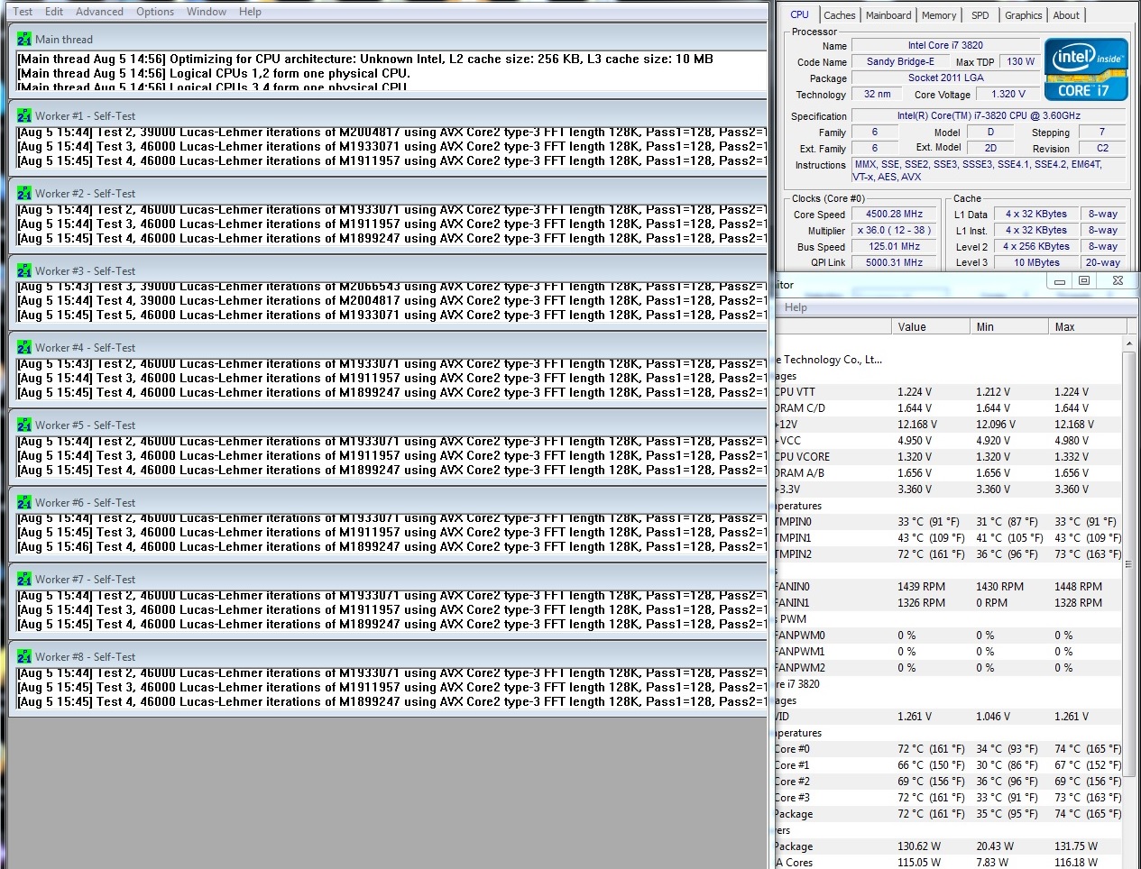Viewport: 1141px width, 869px height.
Task: Select the Core #3 temperature row
Action: tap(949, 798)
